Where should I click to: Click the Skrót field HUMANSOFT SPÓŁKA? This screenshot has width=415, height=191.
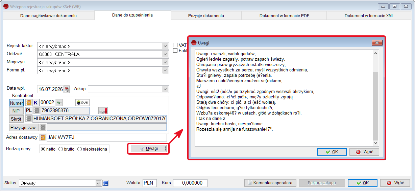pos(100,119)
